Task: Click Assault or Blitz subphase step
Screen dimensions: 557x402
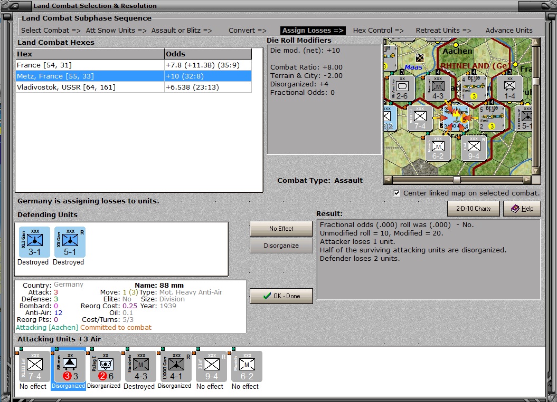Action: click(x=182, y=31)
